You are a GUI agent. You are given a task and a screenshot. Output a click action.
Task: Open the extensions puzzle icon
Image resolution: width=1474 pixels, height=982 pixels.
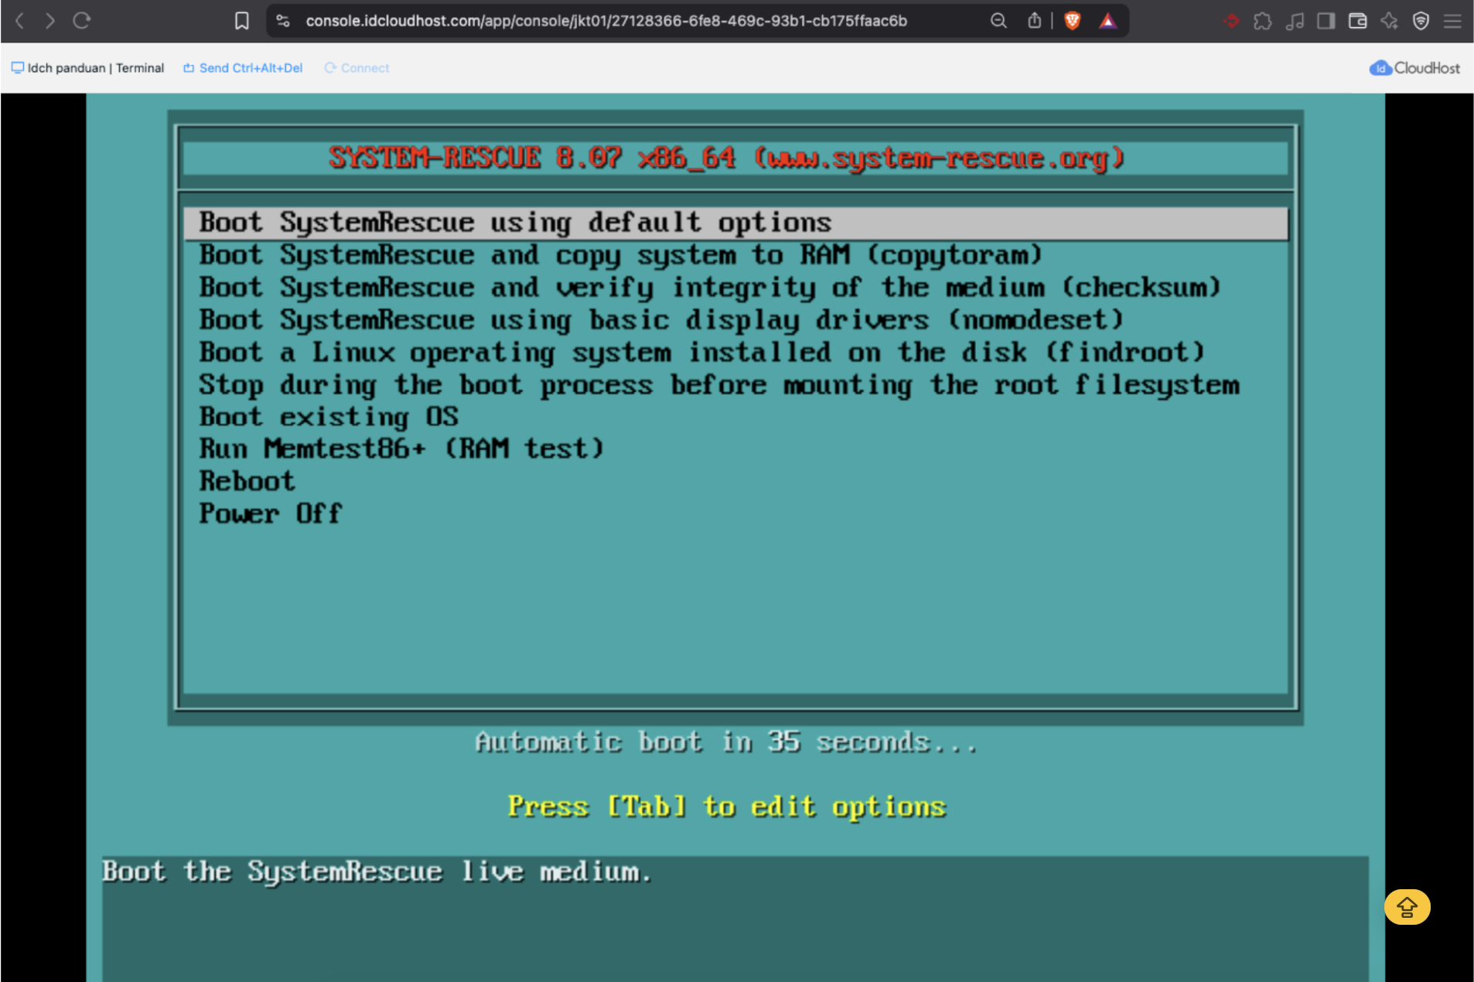point(1263,21)
